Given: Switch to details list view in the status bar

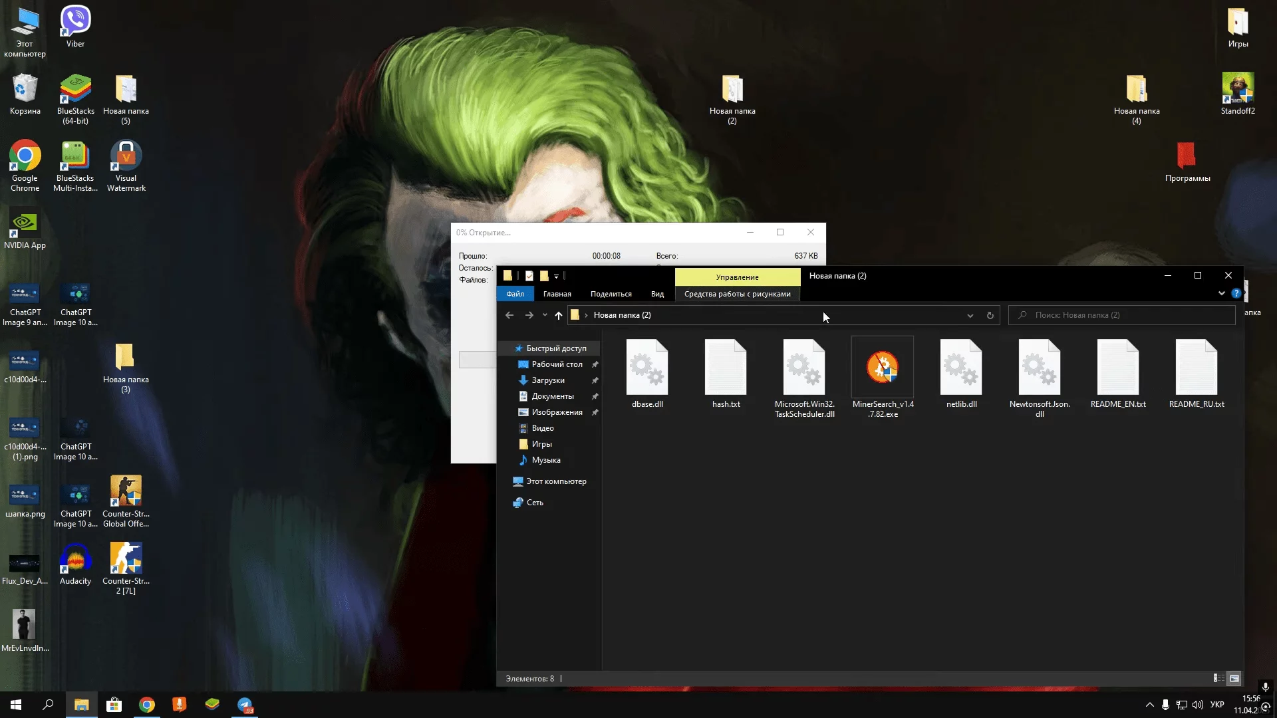Looking at the screenshot, I should click(1218, 678).
